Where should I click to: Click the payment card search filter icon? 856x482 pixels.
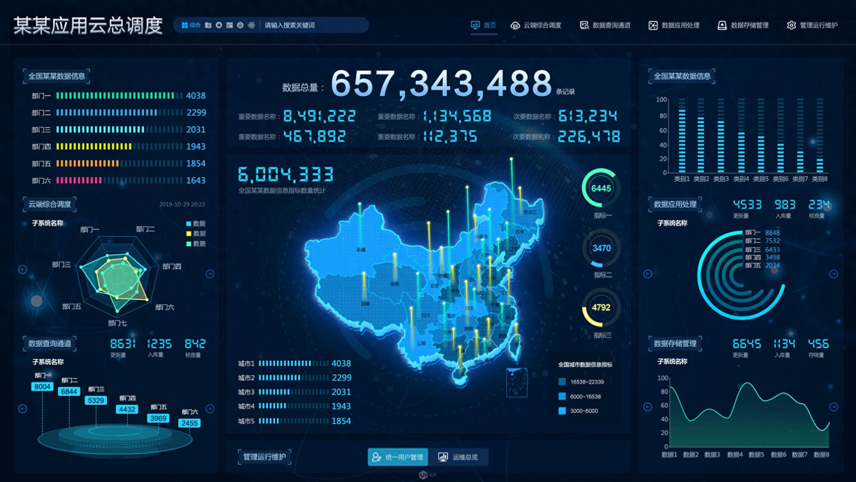pyautogui.click(x=230, y=25)
